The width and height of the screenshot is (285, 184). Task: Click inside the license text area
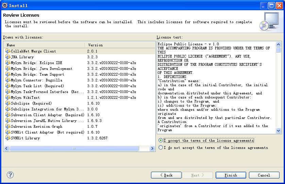(216, 88)
